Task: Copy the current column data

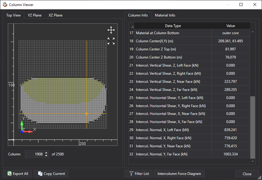Action: (51, 174)
